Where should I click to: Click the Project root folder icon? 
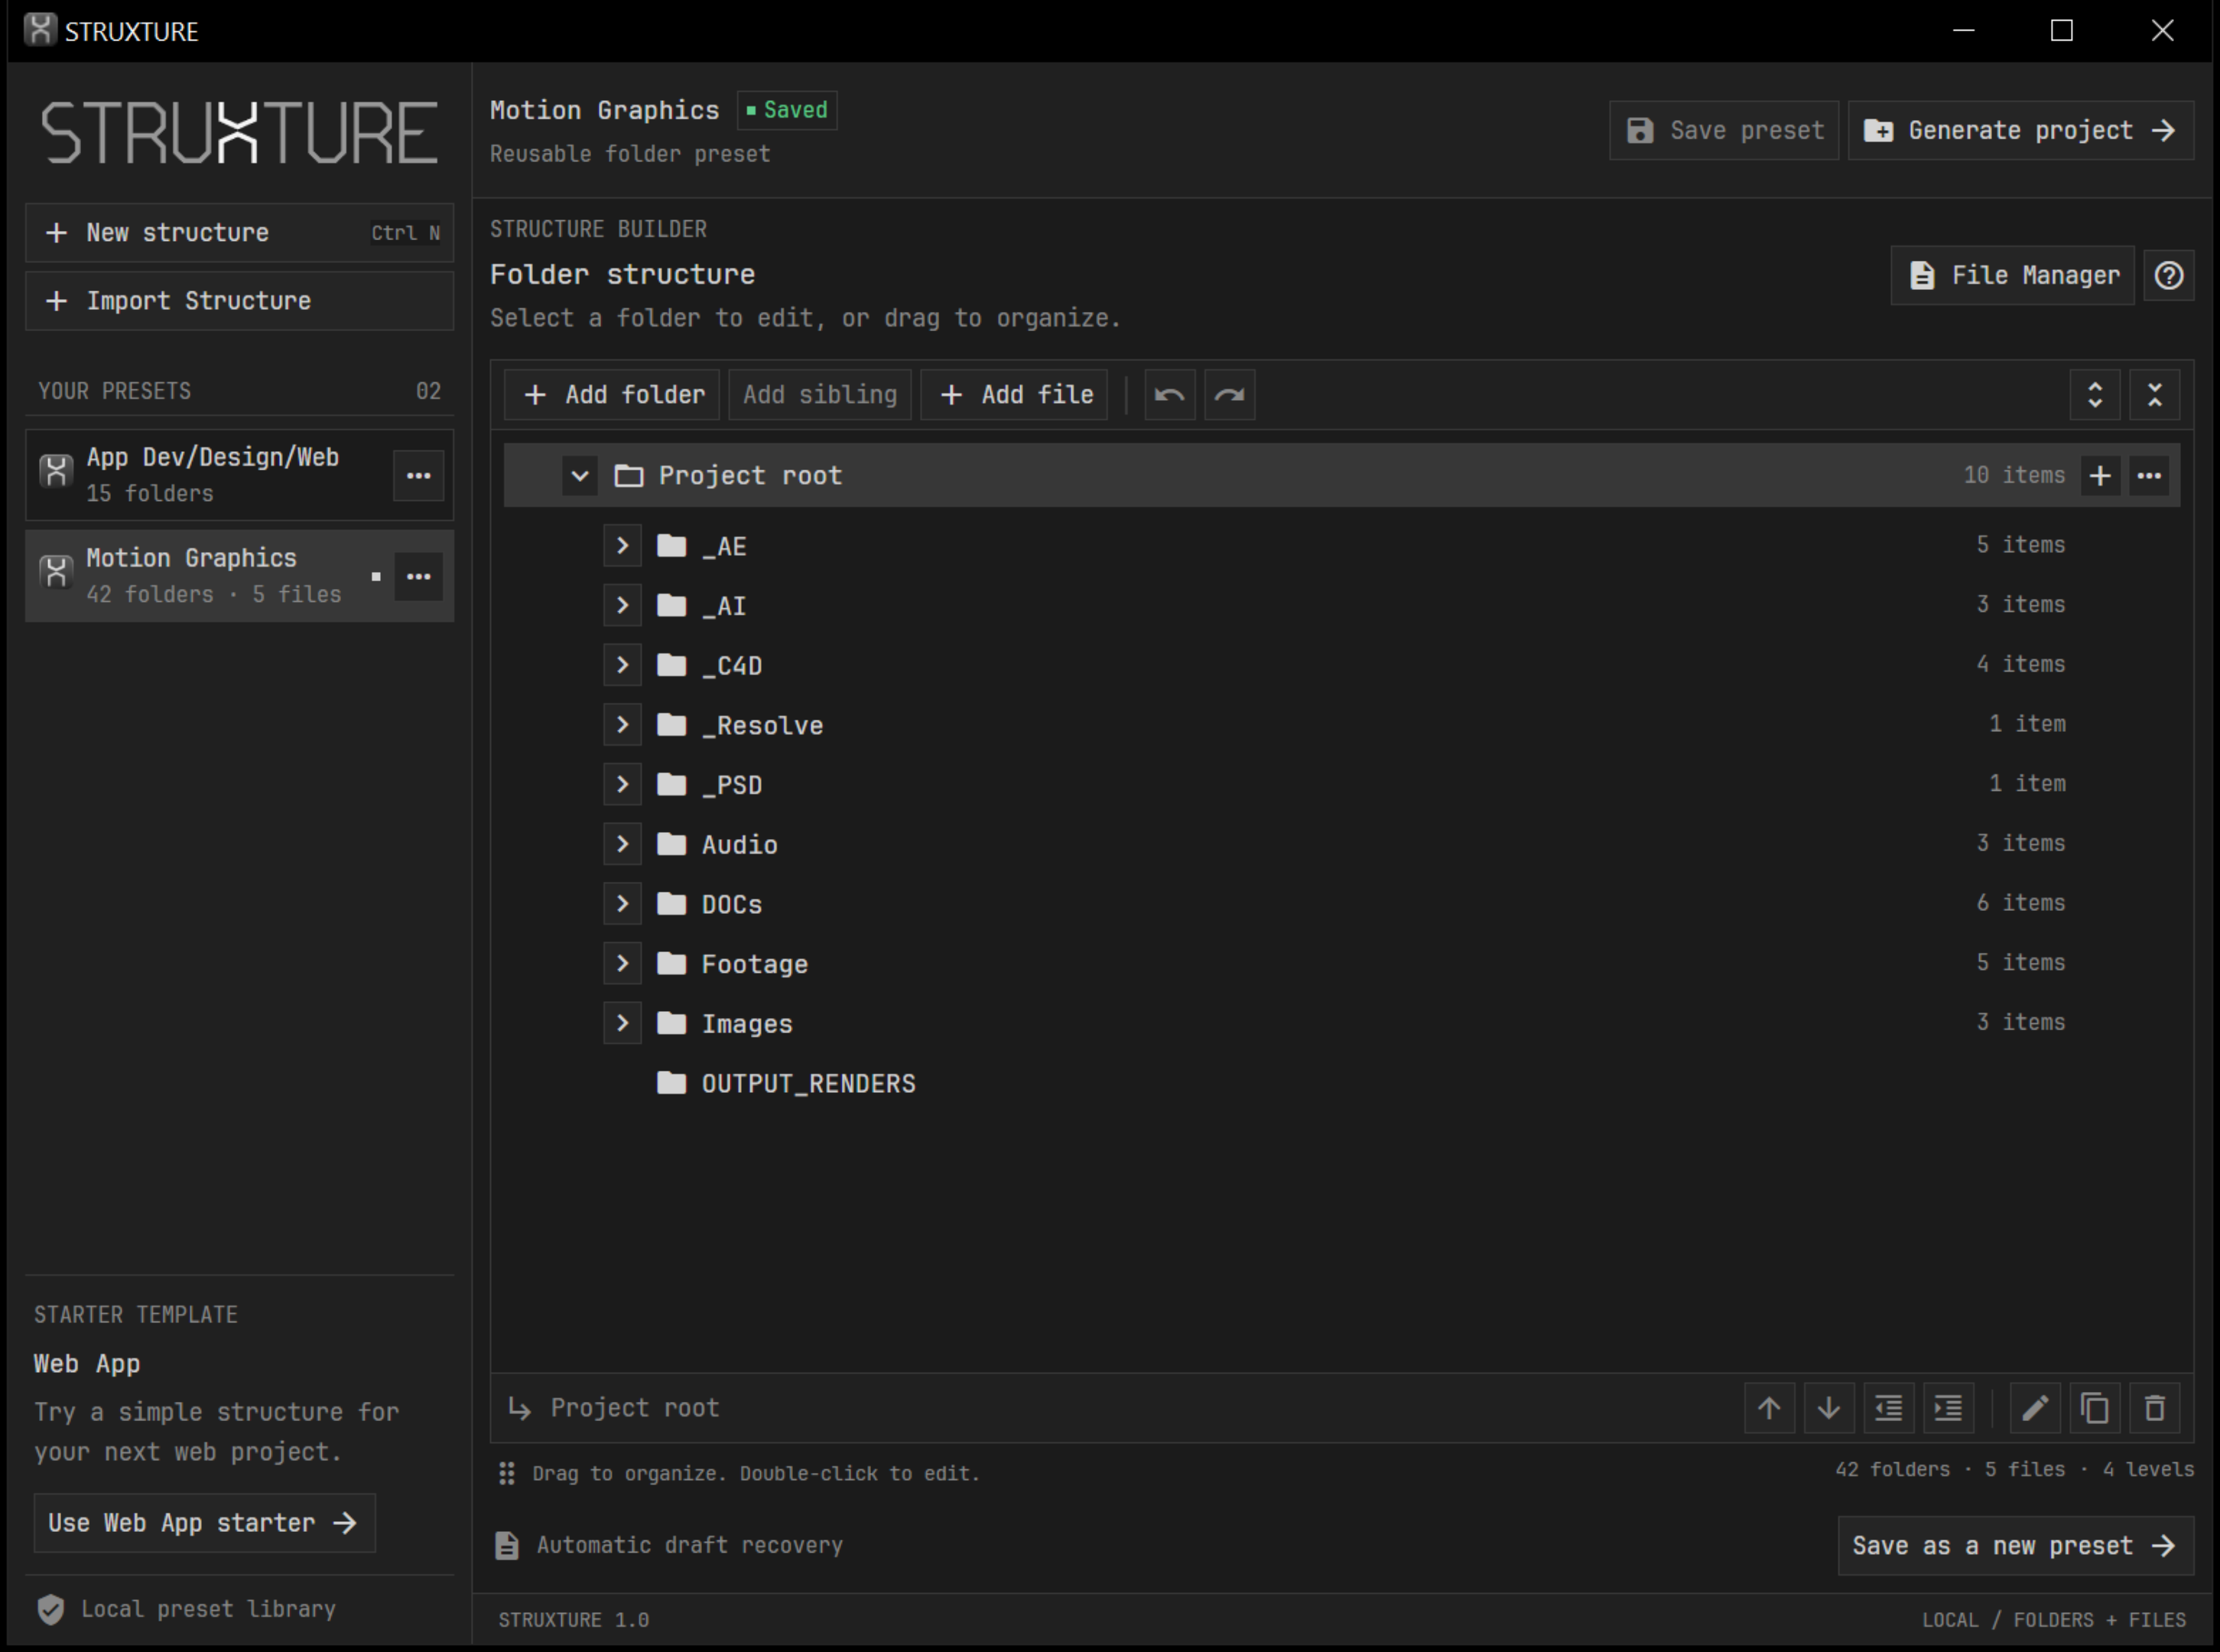point(628,476)
